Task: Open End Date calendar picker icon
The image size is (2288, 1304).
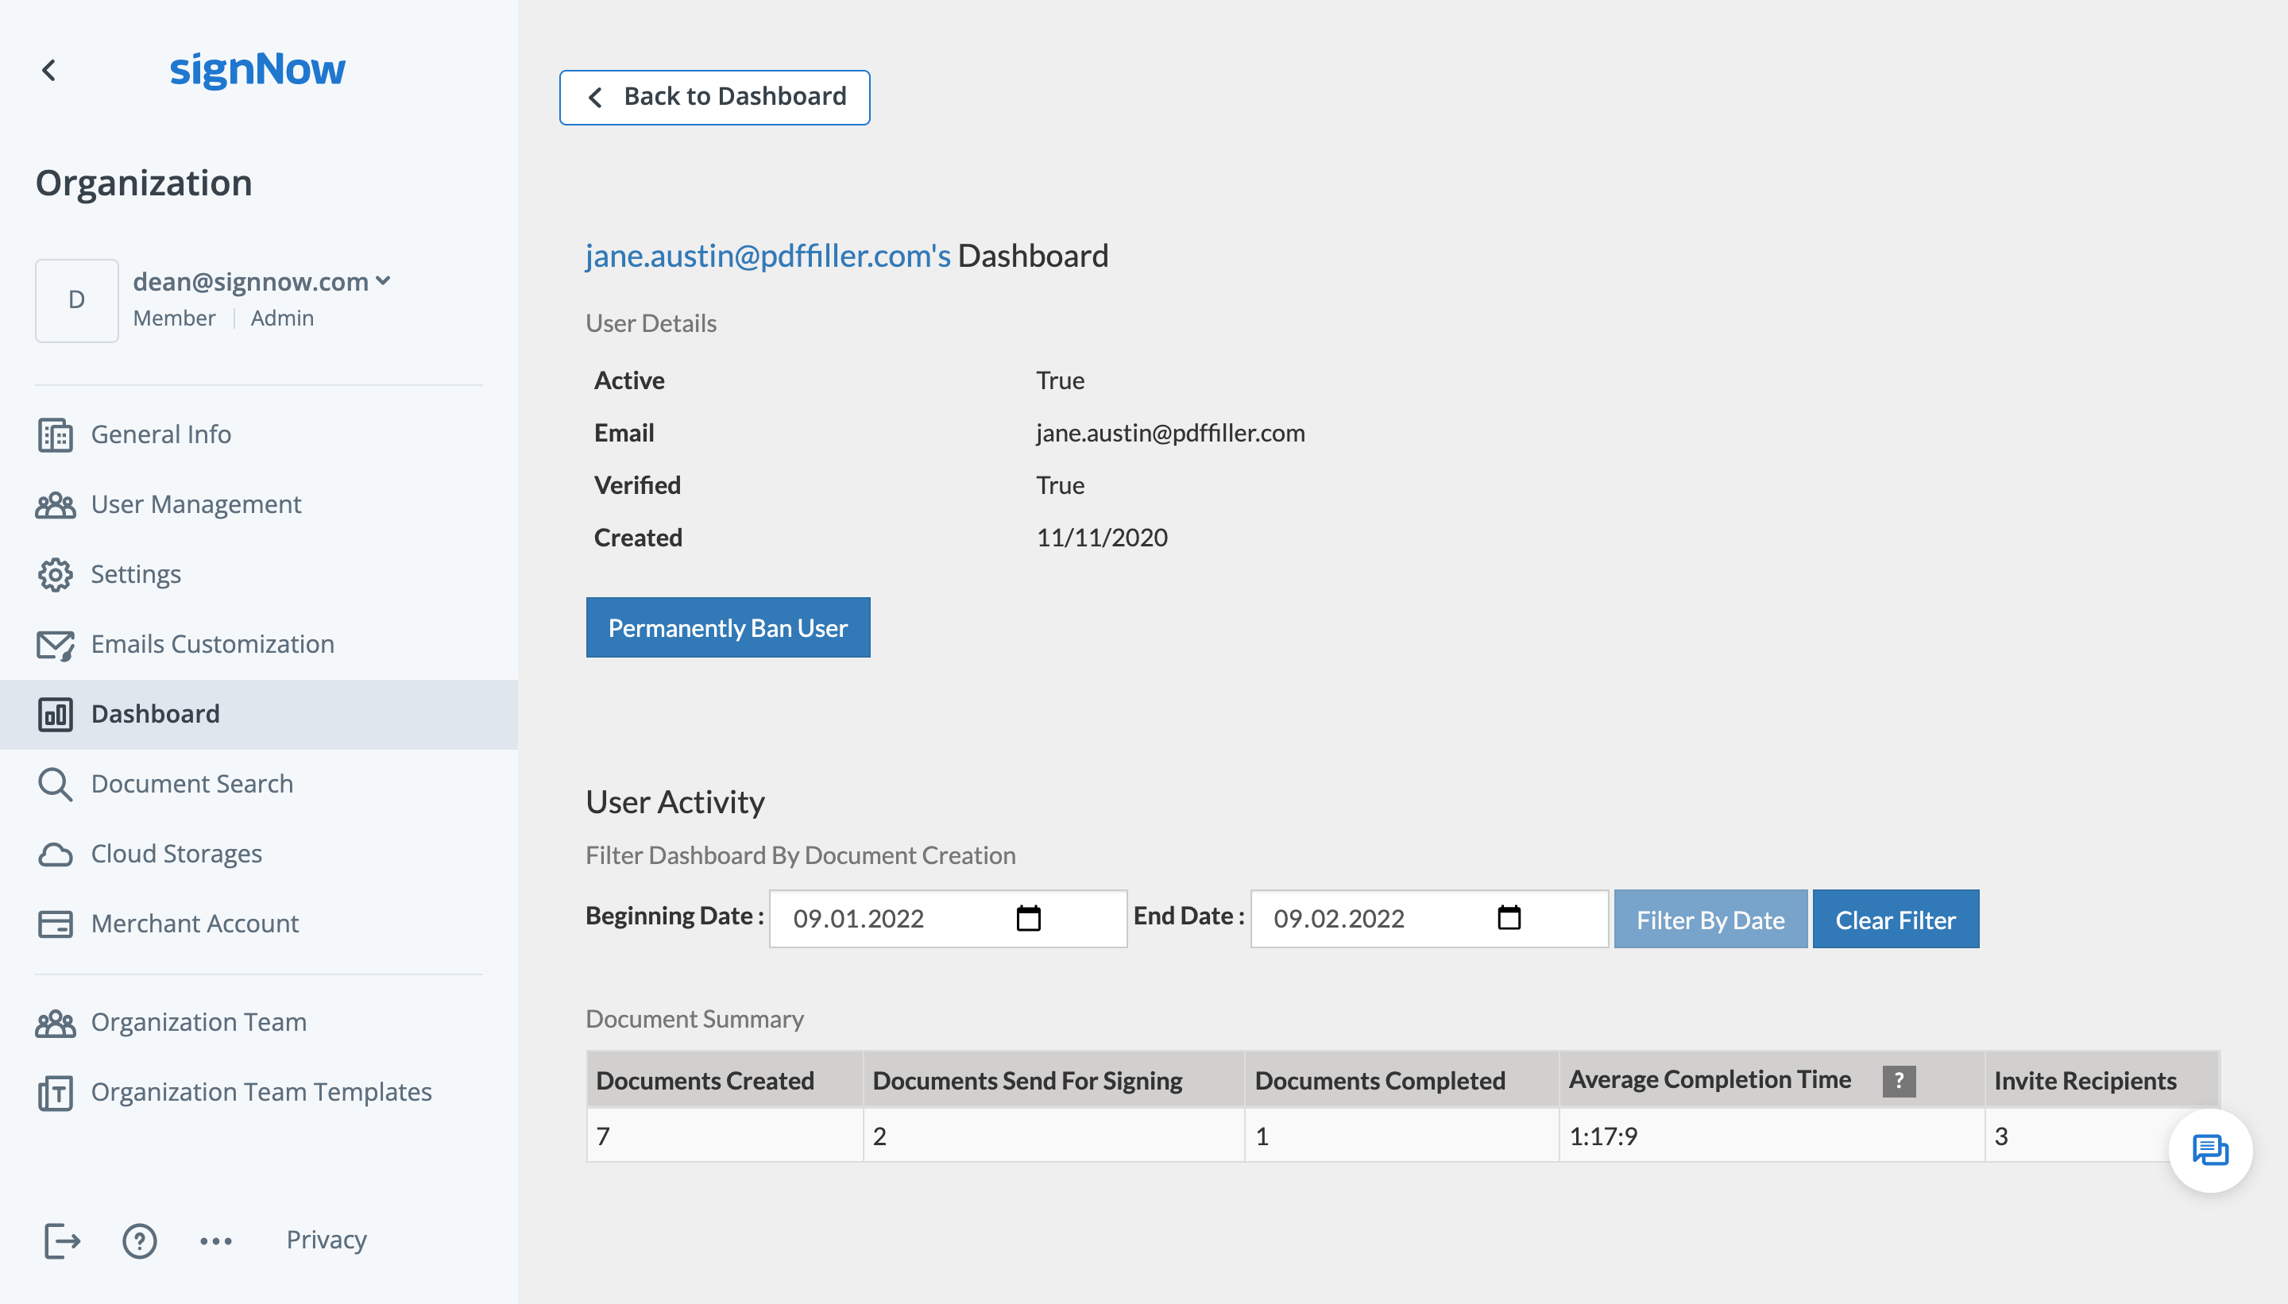Action: pos(1509,918)
